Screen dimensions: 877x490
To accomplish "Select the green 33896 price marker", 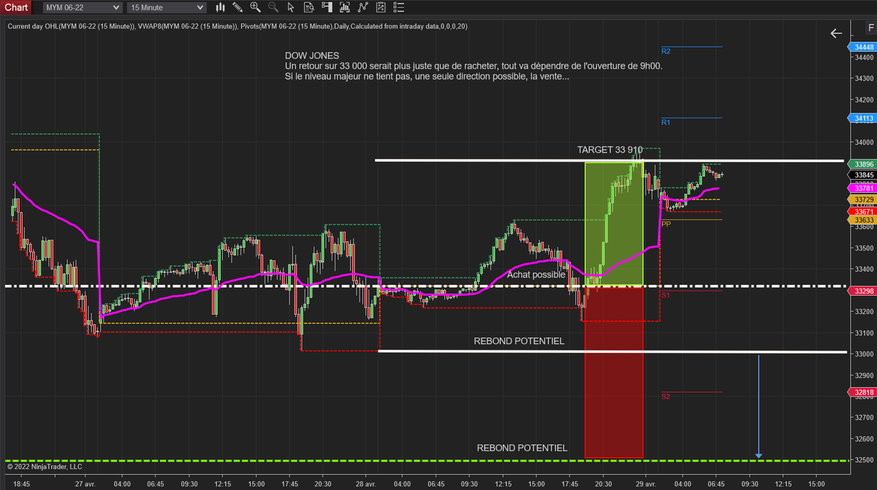I will pyautogui.click(x=862, y=164).
